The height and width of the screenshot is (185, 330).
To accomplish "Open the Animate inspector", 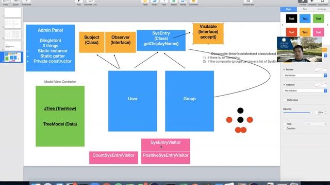I will point(312,3).
